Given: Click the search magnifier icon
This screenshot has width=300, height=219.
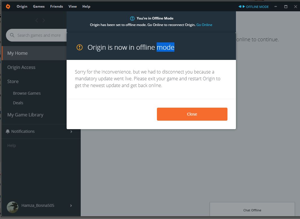Looking at the screenshot, I should coord(12,35).
